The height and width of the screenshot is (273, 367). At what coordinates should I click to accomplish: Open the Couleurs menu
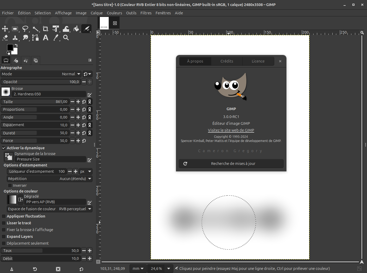[114, 13]
